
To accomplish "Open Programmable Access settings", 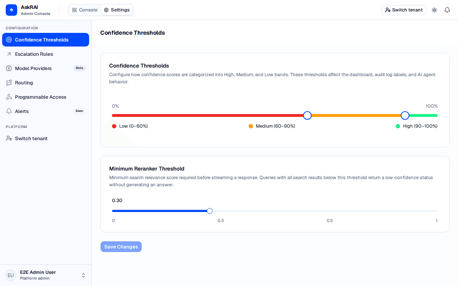I will click(x=45, y=97).
